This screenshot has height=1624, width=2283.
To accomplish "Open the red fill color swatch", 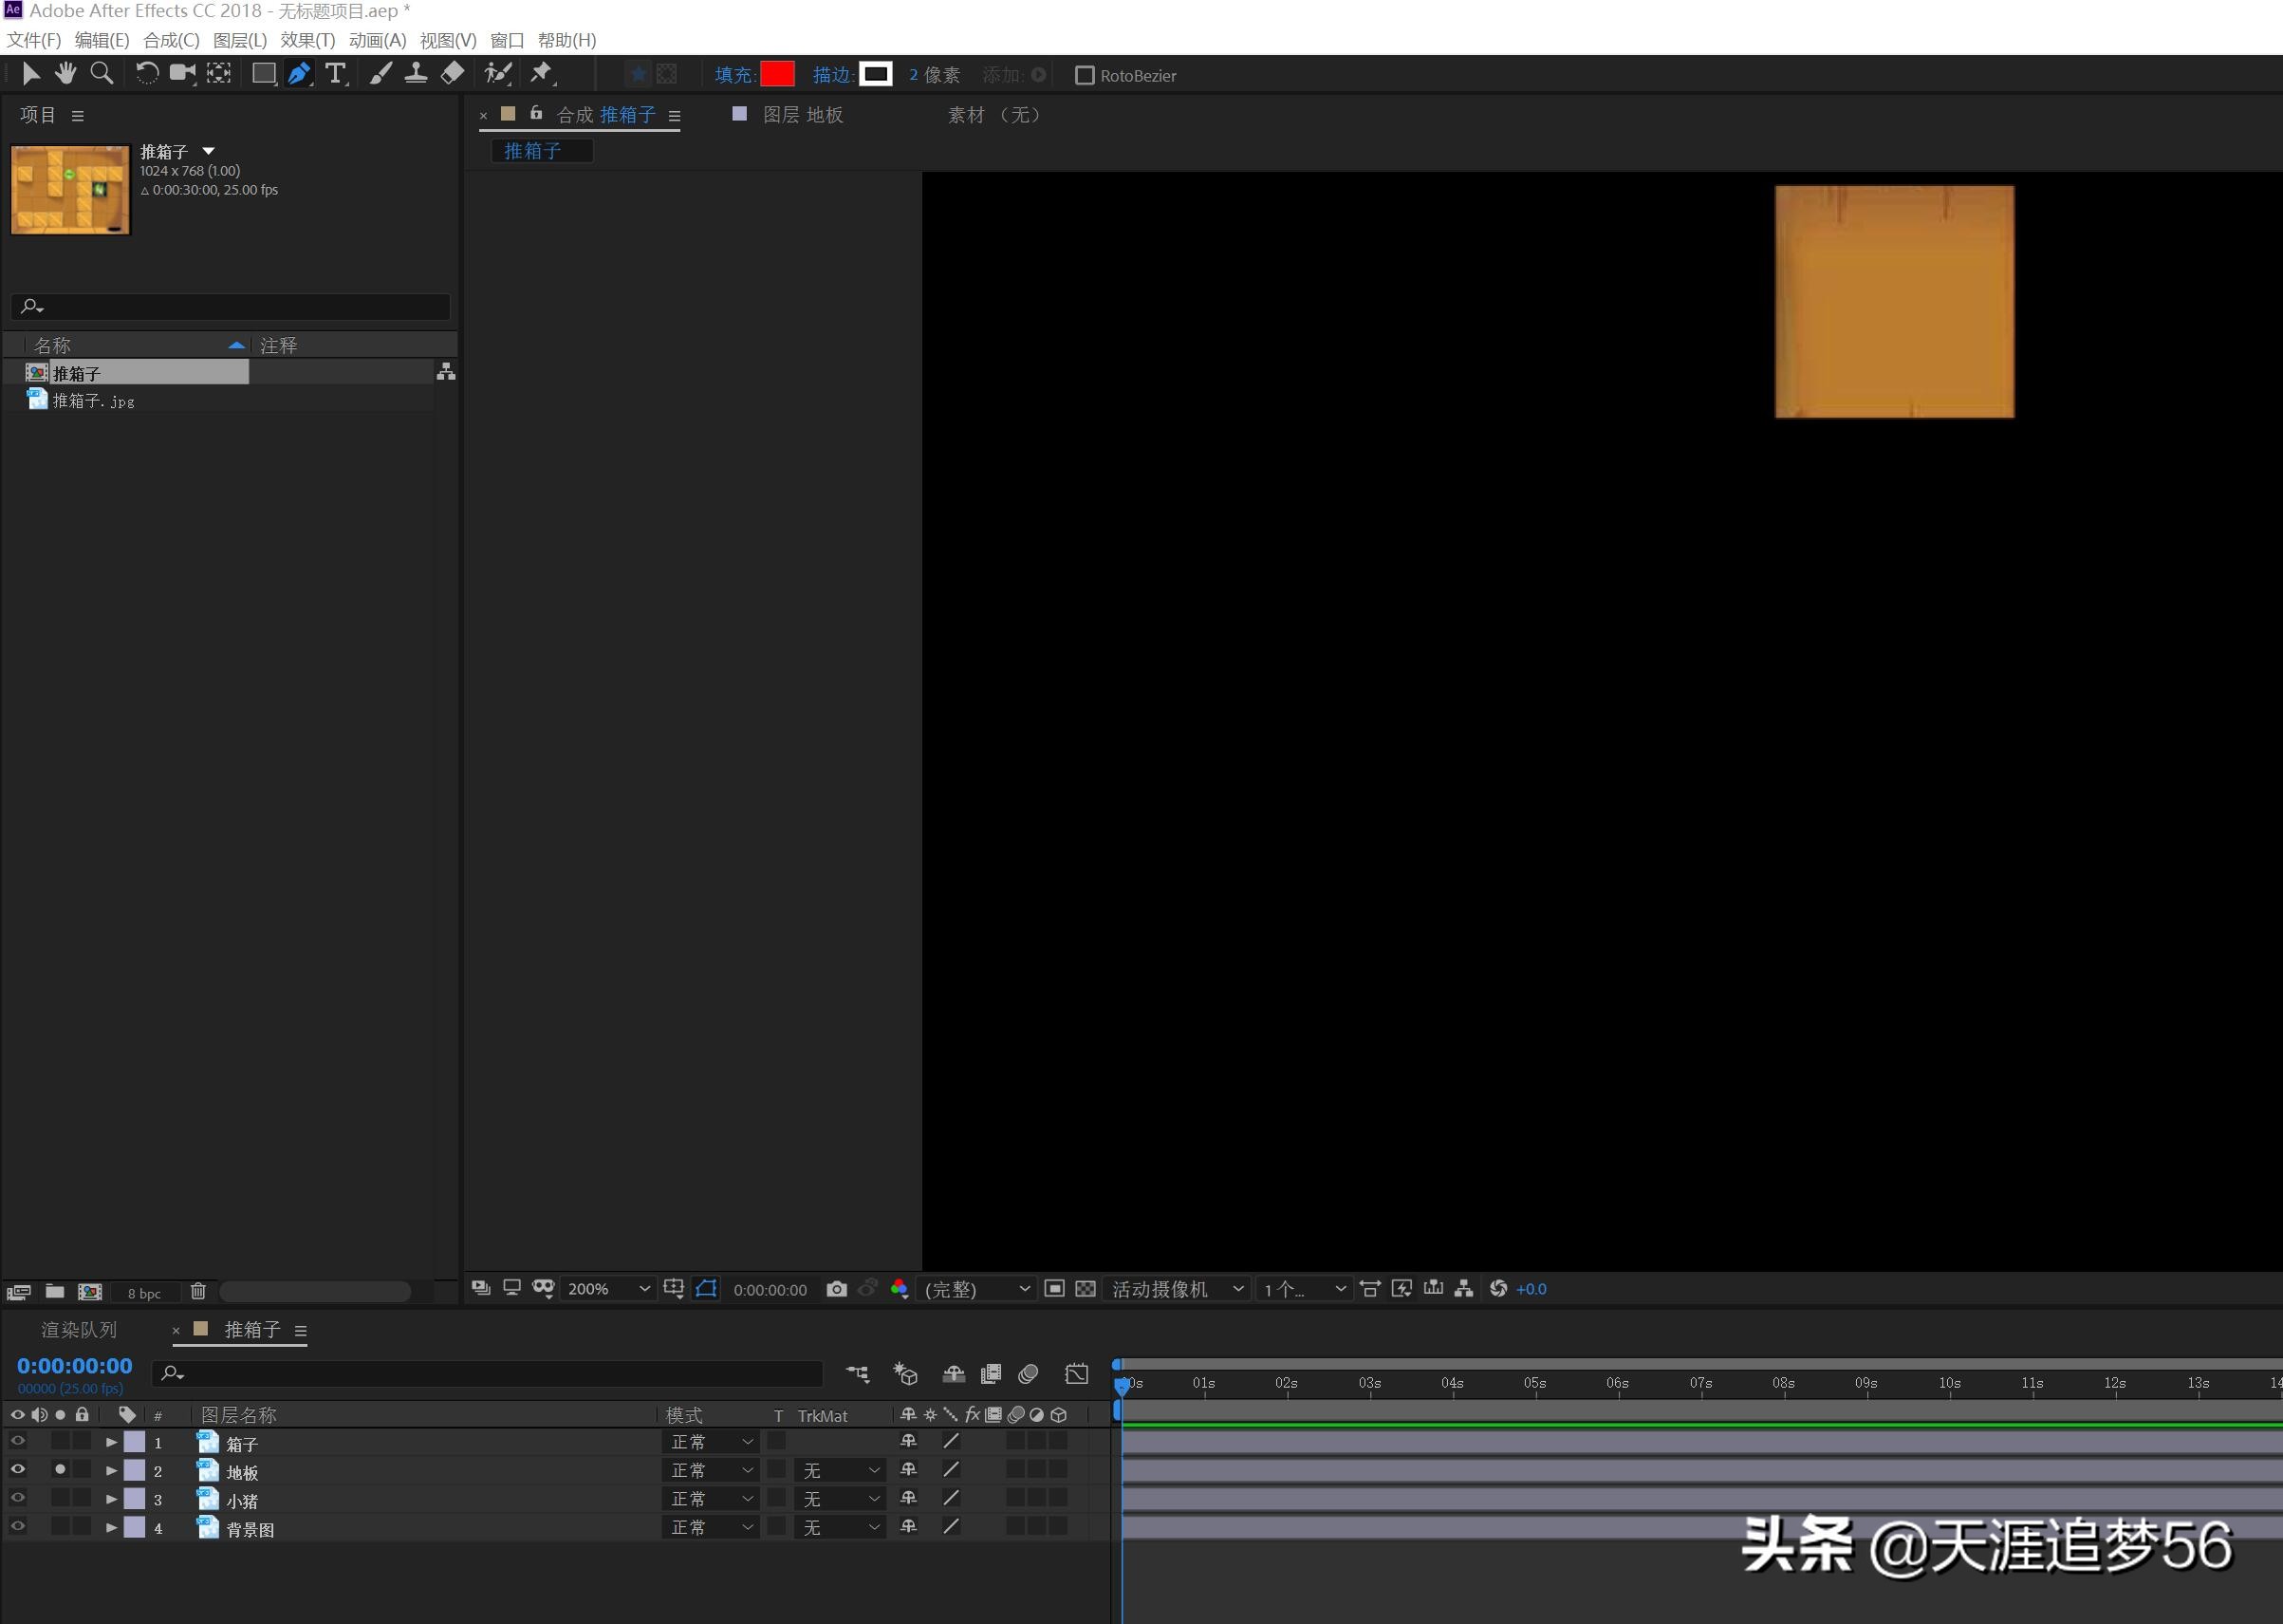I will (x=777, y=74).
